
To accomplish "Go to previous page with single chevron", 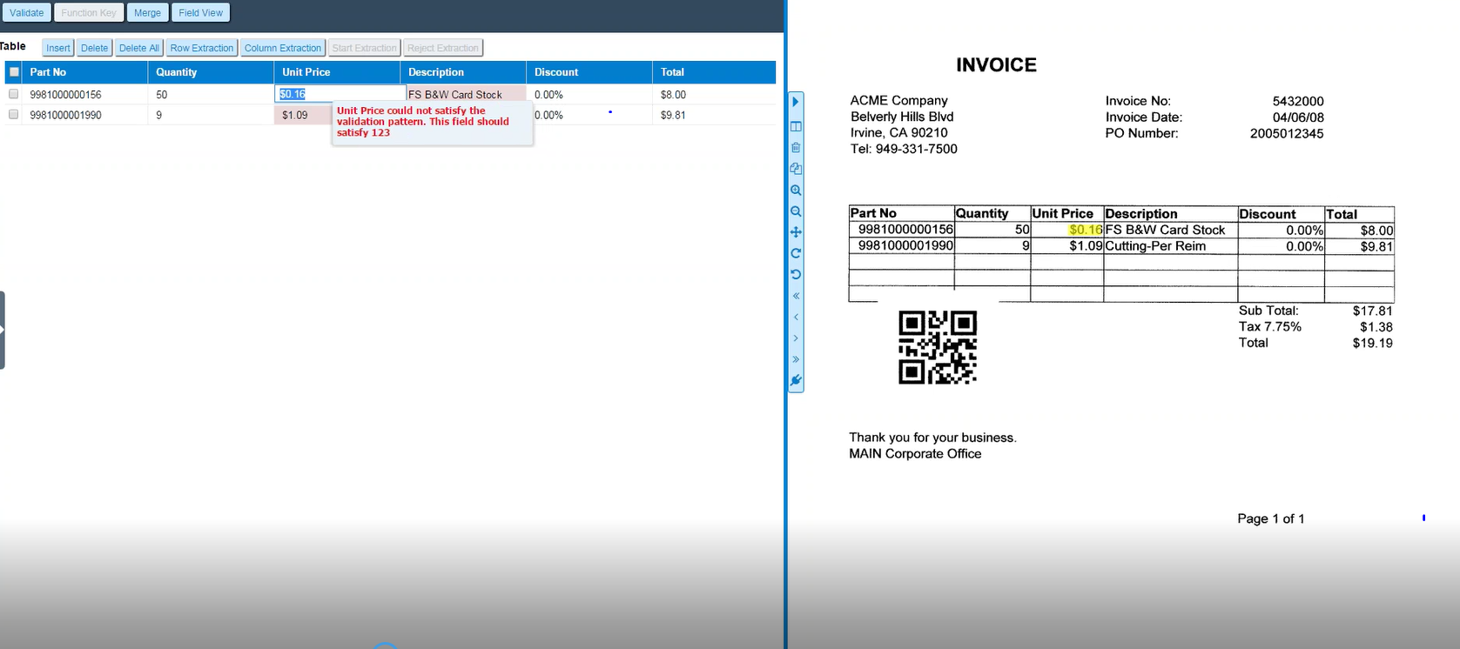I will pyautogui.click(x=796, y=317).
